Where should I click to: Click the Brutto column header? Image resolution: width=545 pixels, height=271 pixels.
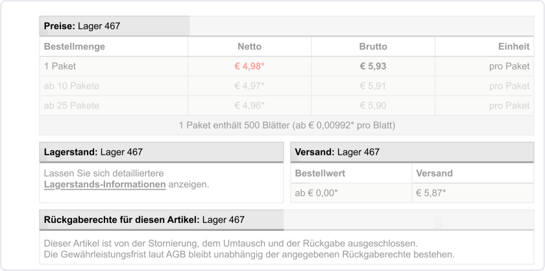(373, 47)
